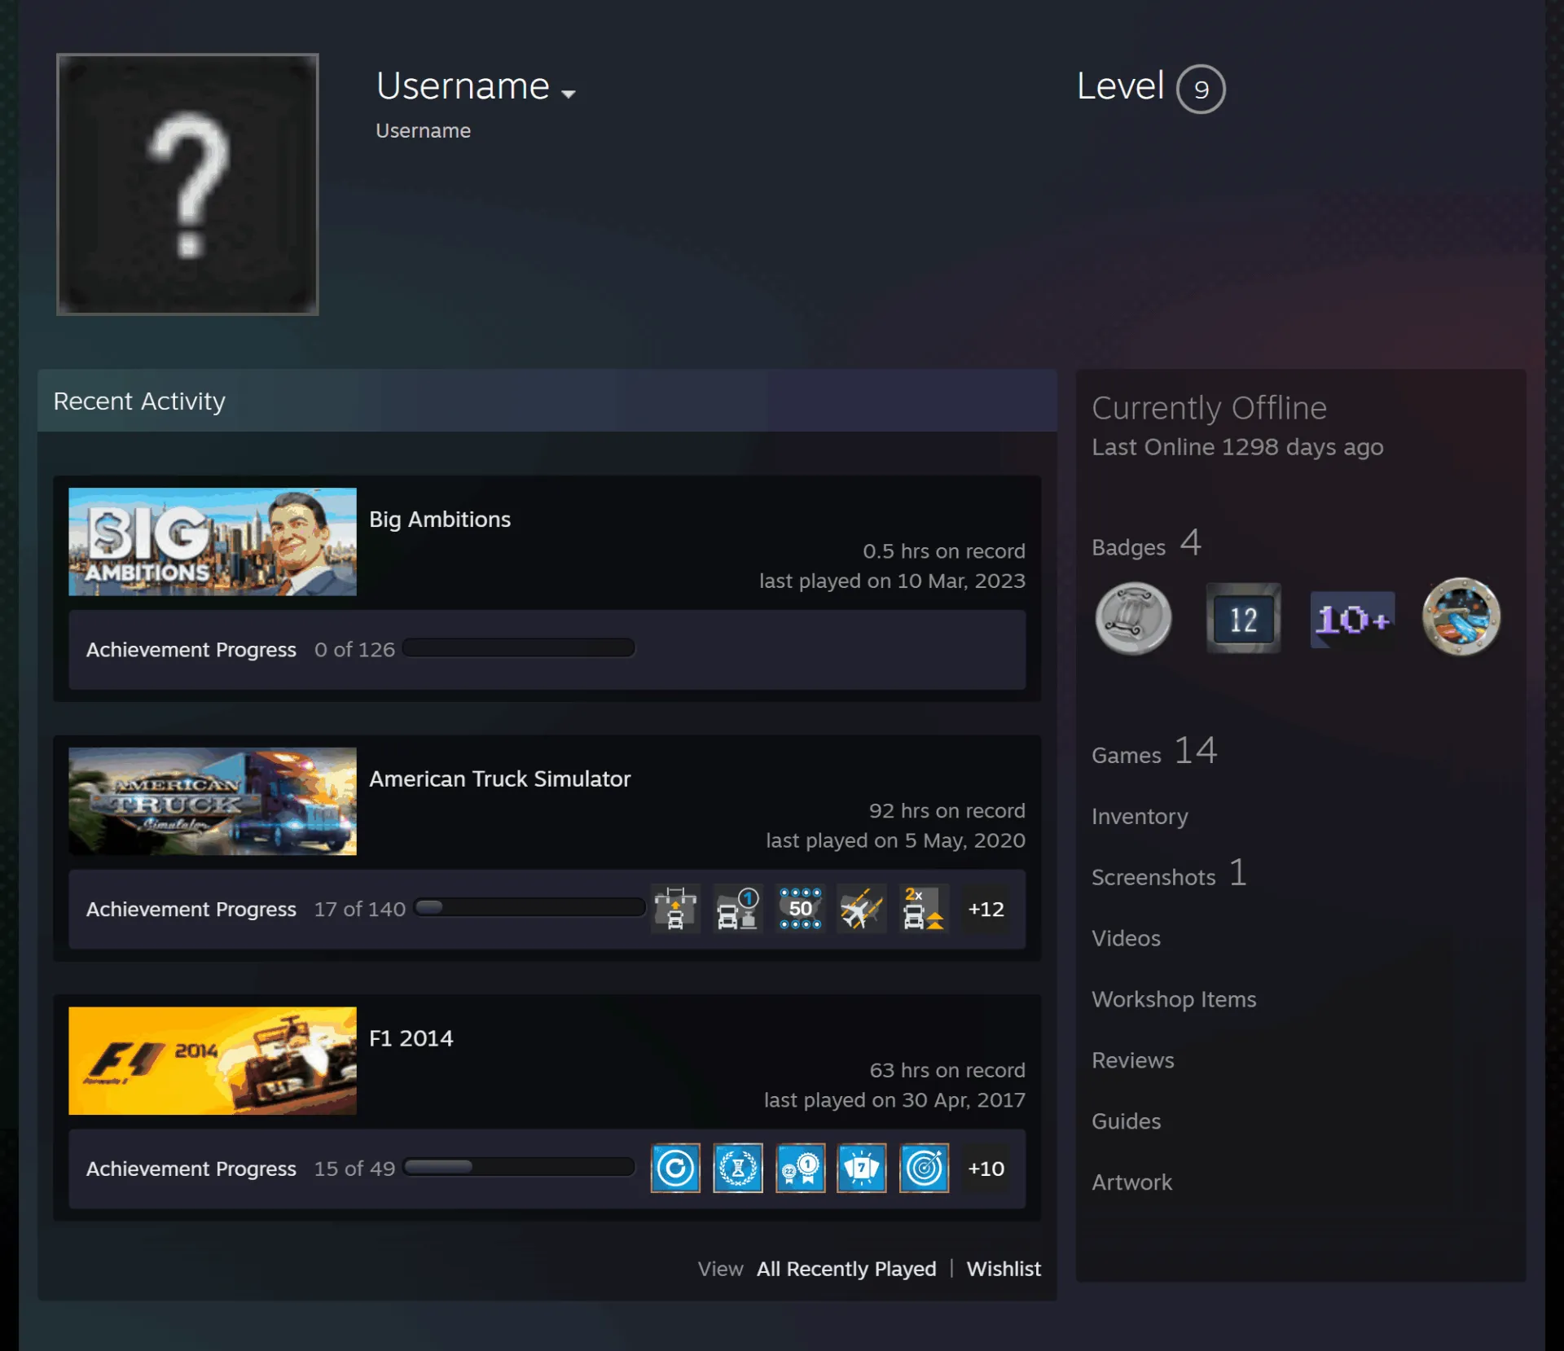Click the American Truck Simulator title link

pyautogui.click(x=500, y=779)
